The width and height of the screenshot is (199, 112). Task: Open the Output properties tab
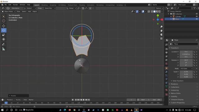click(x=167, y=53)
